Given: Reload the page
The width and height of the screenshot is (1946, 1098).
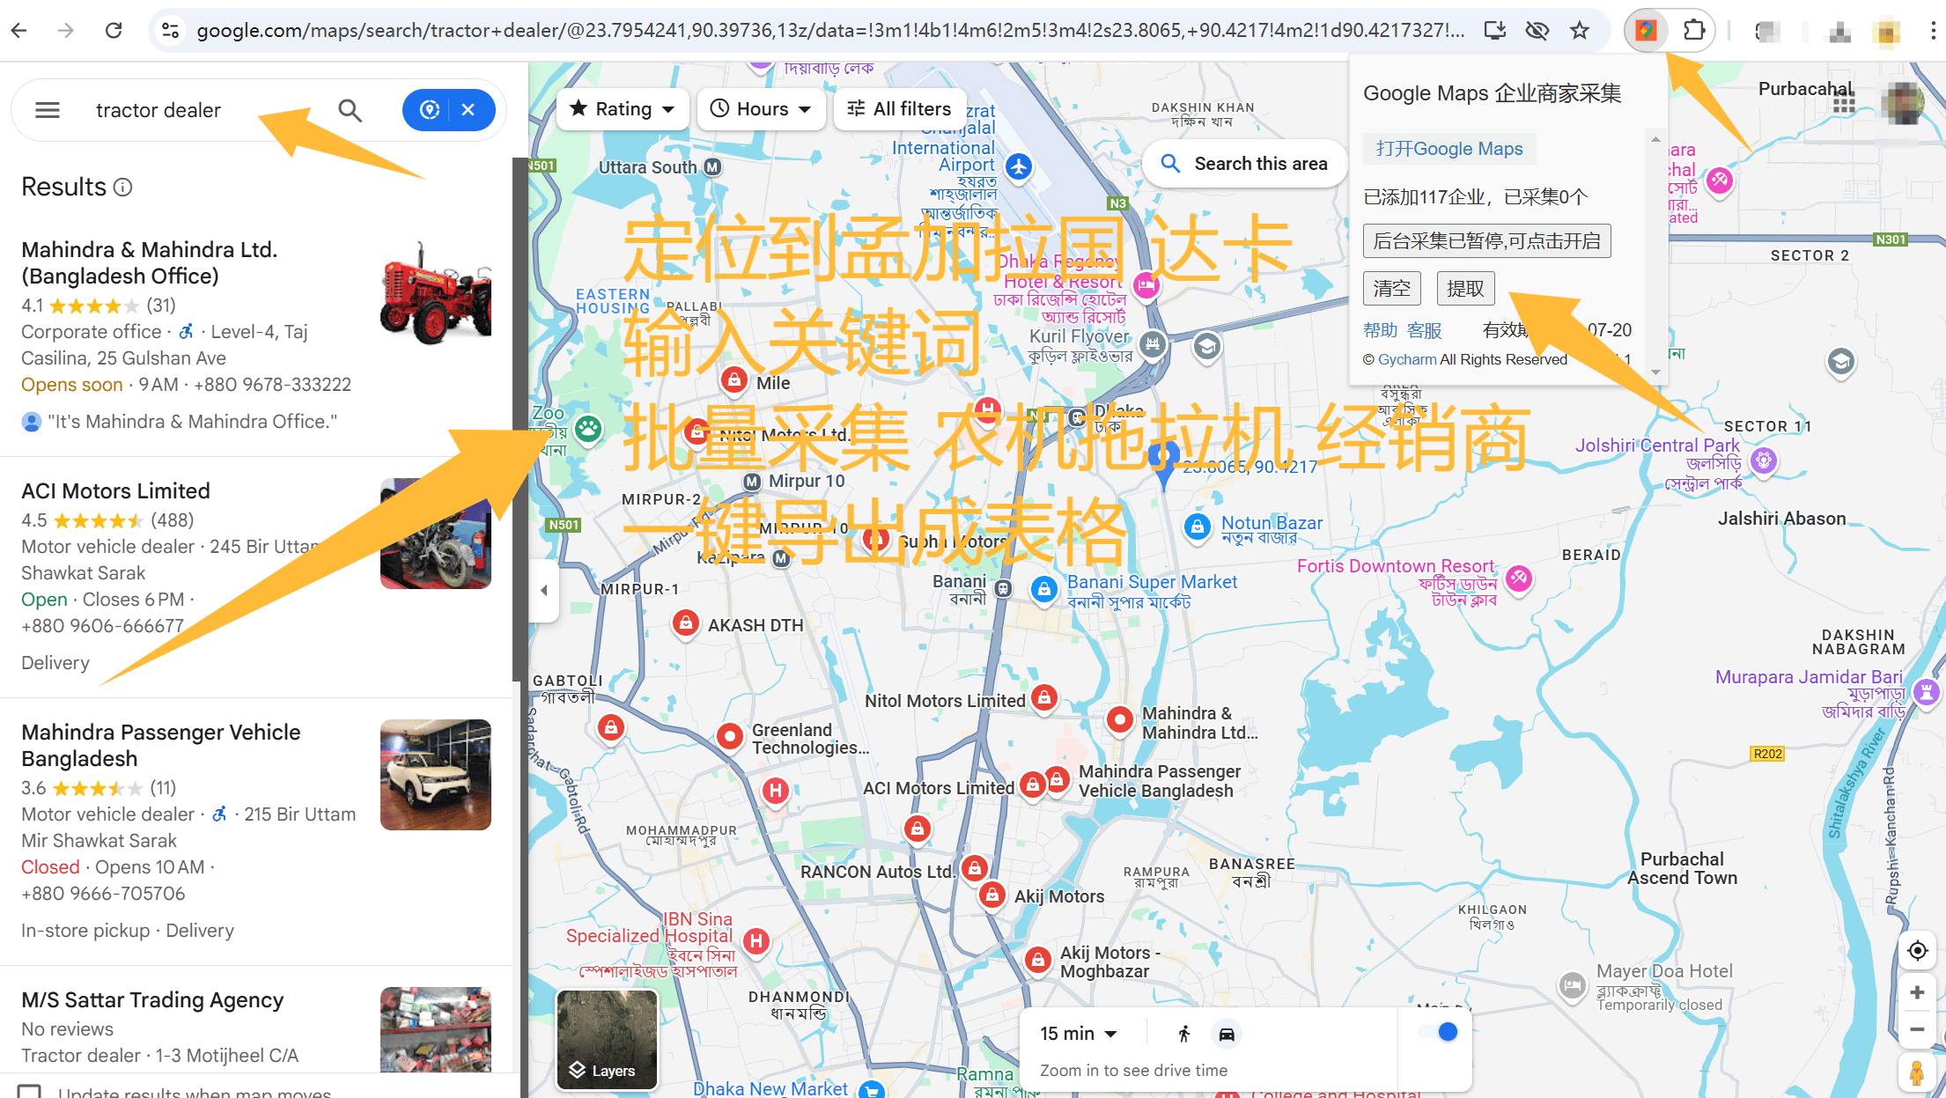Looking at the screenshot, I should click(x=114, y=31).
